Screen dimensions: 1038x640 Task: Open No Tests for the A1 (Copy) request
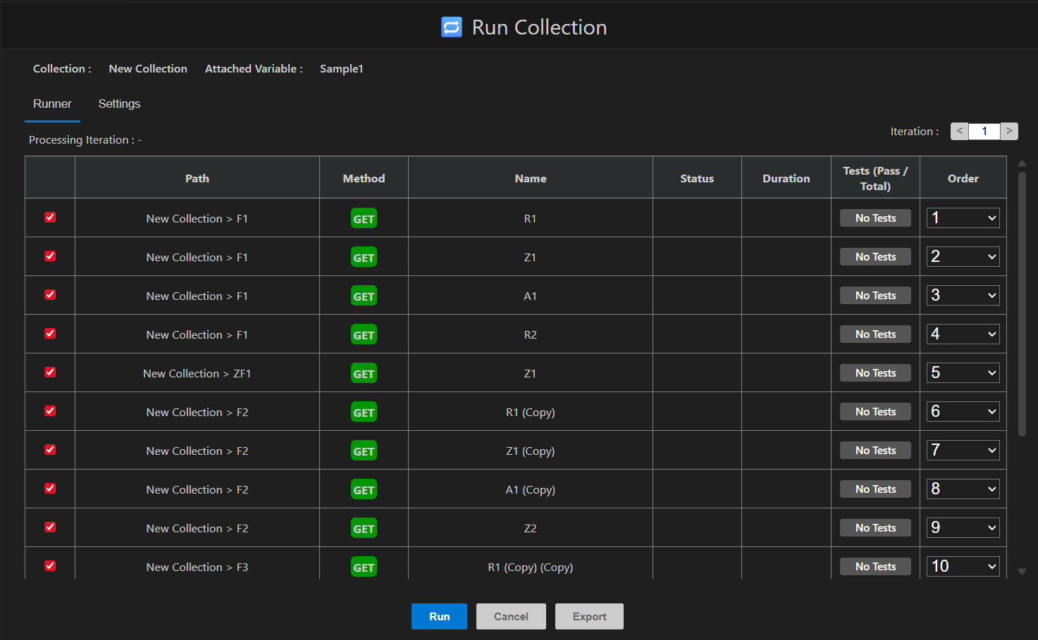(875, 489)
